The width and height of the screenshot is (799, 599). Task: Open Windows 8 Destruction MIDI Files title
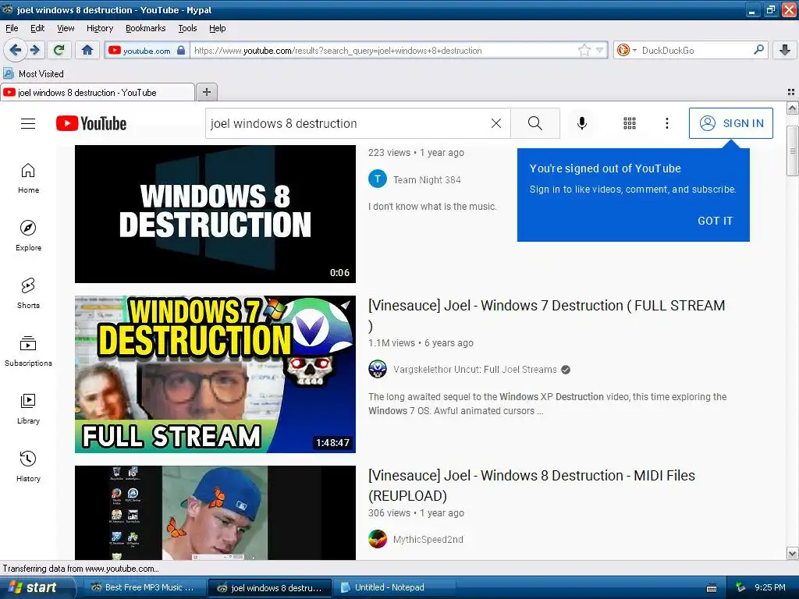(x=531, y=485)
